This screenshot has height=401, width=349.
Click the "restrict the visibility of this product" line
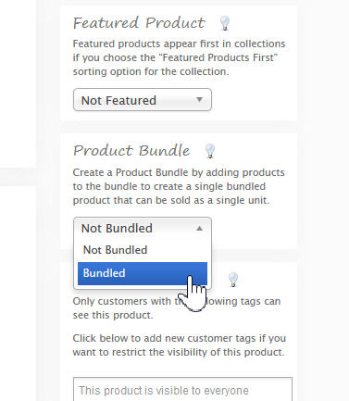179,352
